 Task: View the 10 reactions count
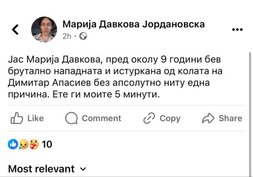[x=47, y=144]
